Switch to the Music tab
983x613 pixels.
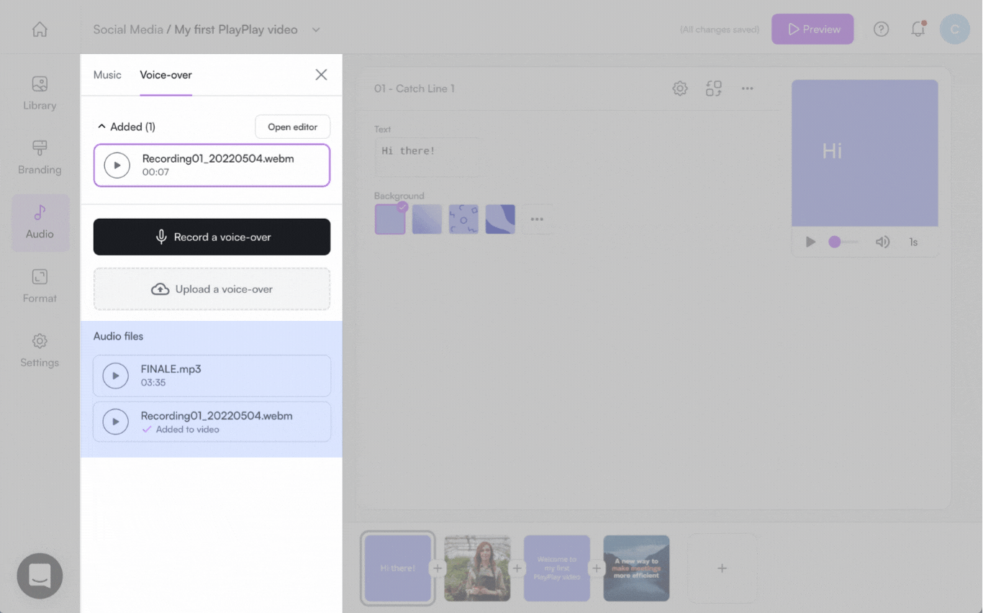pyautogui.click(x=107, y=75)
